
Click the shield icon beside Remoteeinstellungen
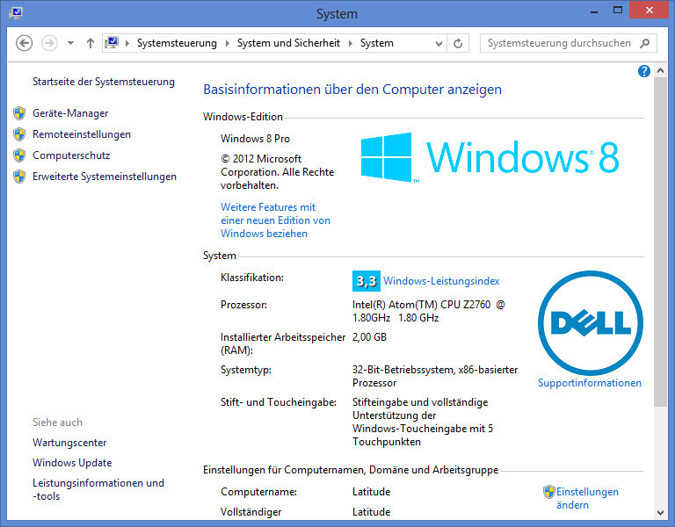(19, 134)
